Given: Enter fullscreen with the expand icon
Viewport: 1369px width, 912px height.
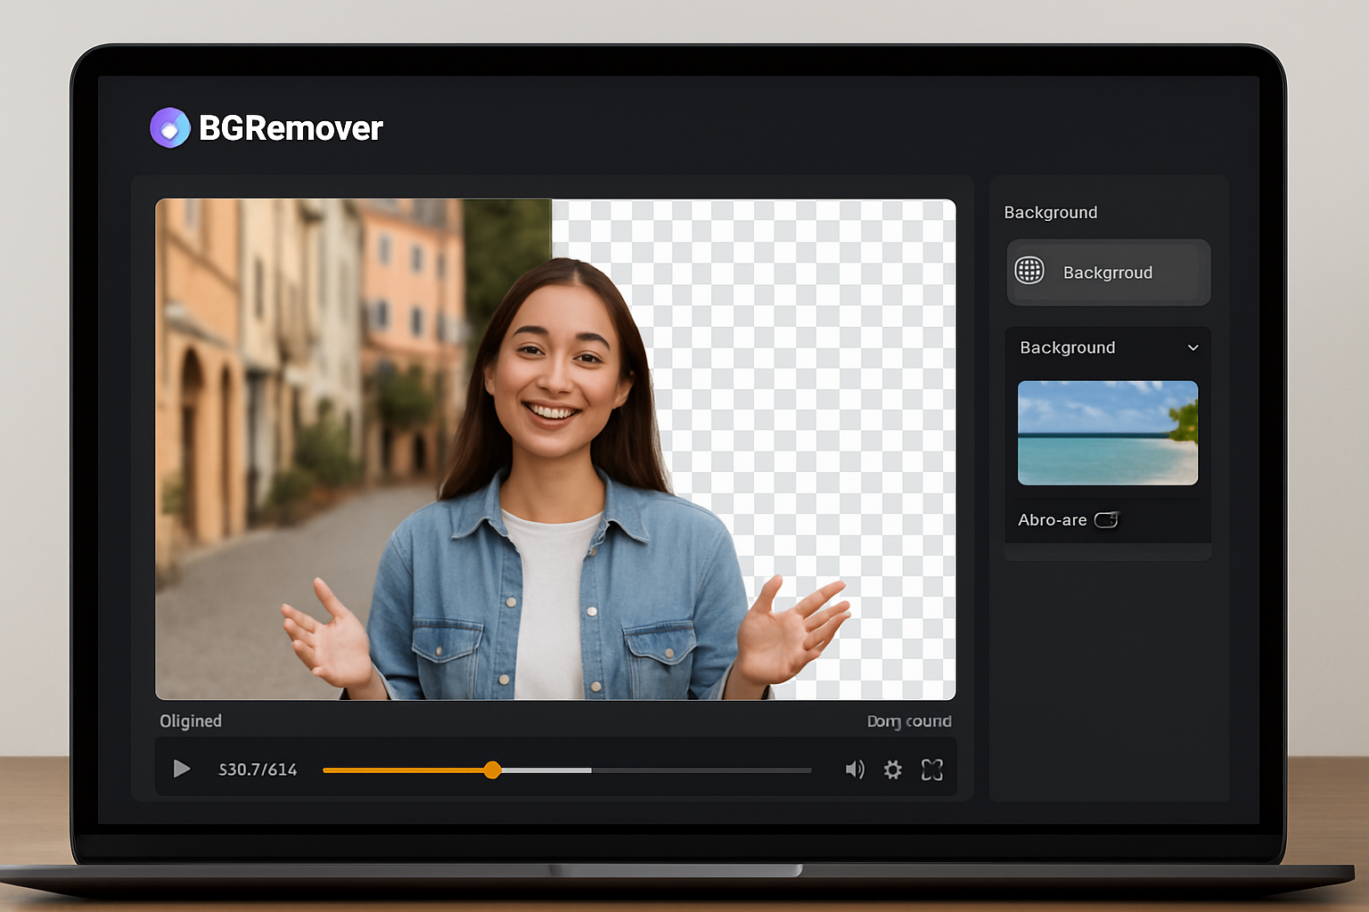Looking at the screenshot, I should point(932,769).
